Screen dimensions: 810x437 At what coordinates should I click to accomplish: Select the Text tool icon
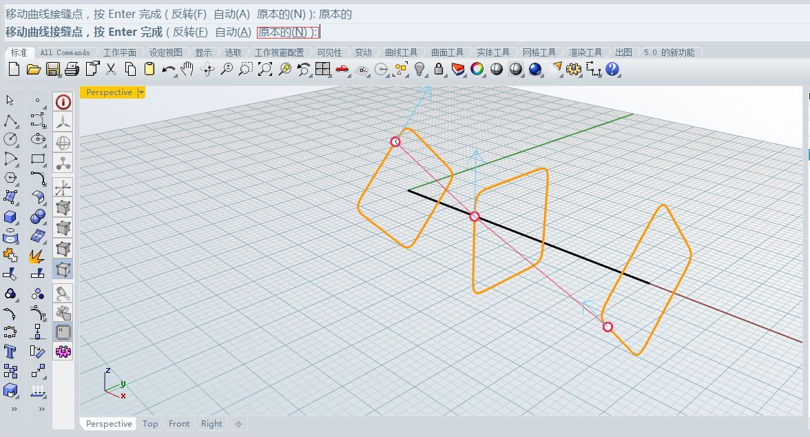coord(10,352)
